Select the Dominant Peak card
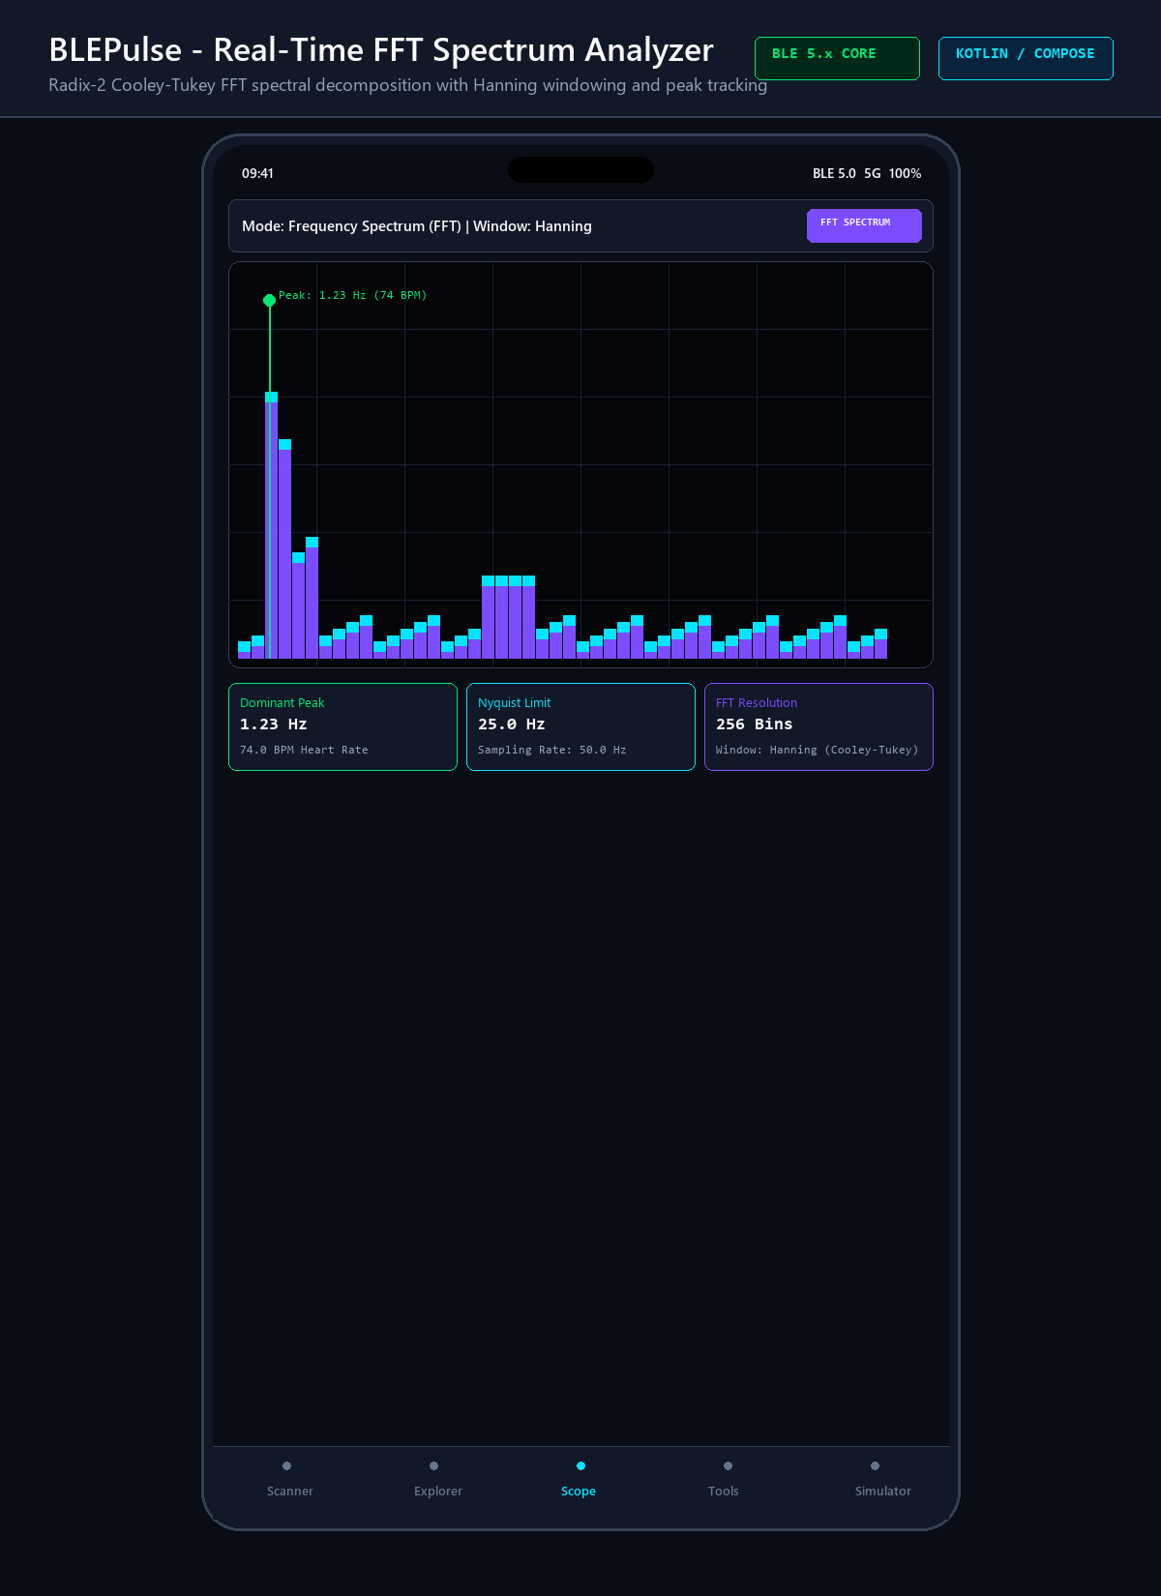The image size is (1161, 1596). 342,726
